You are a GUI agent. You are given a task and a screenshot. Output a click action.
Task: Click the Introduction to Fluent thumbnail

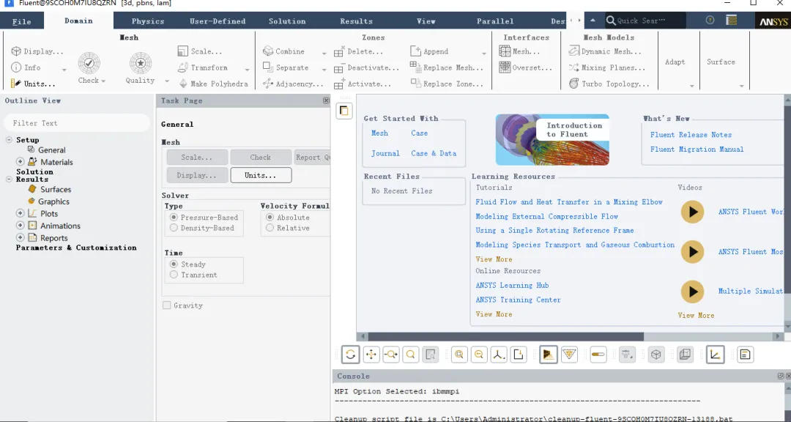(x=552, y=140)
